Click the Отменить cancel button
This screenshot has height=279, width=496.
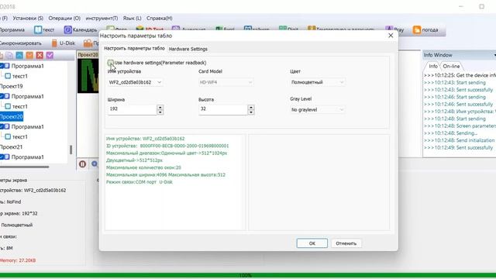pos(346,243)
